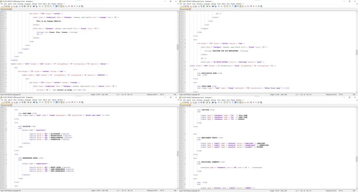
Task: Click Cut icon in the Company Website window
Action: tap(20, 6)
